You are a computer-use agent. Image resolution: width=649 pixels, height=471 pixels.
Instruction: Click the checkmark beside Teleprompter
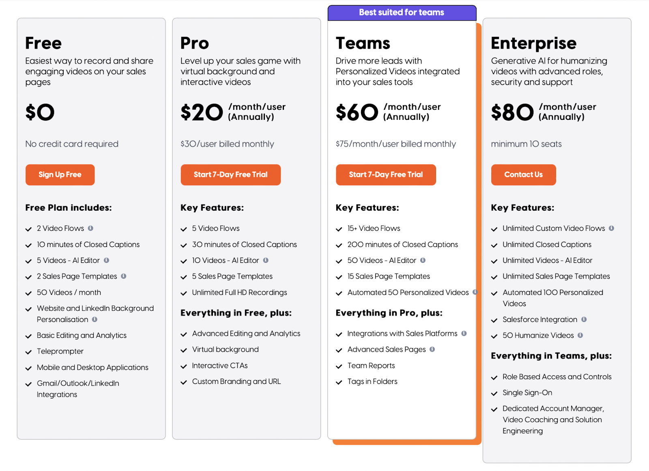coord(28,352)
